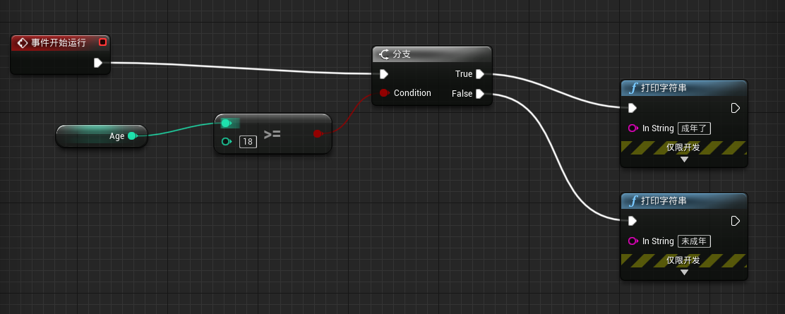Image resolution: width=785 pixels, height=314 pixels.
Task: Click exec input pin of 未成年 print node
Action: (633, 221)
